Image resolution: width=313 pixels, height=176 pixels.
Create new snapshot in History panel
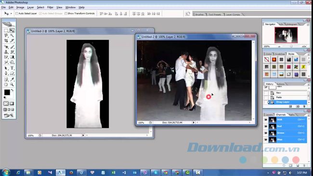coord(298,106)
